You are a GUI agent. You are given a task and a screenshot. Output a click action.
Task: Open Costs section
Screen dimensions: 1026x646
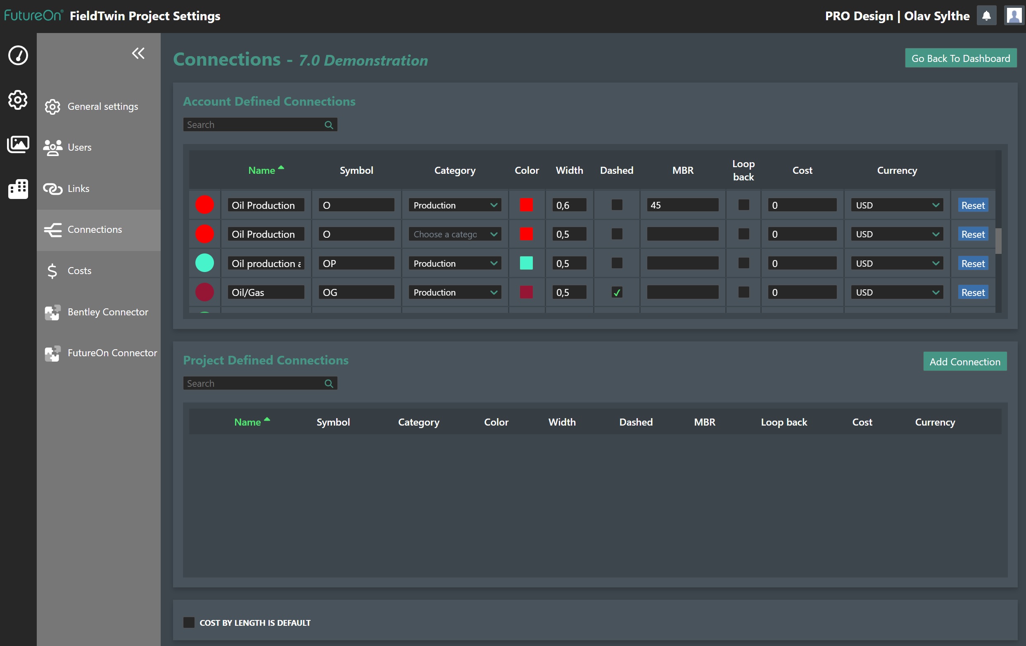point(98,271)
